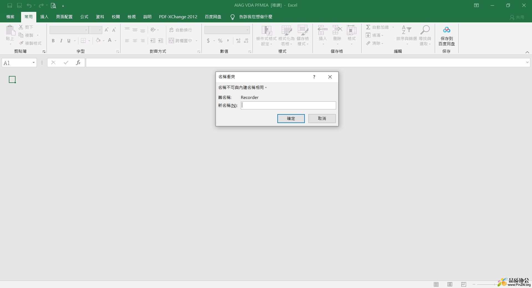Click OK (確定) in name conflict dialog
This screenshot has width=532, height=288.
[x=291, y=119]
